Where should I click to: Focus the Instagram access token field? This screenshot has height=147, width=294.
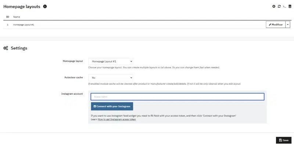pos(178,97)
